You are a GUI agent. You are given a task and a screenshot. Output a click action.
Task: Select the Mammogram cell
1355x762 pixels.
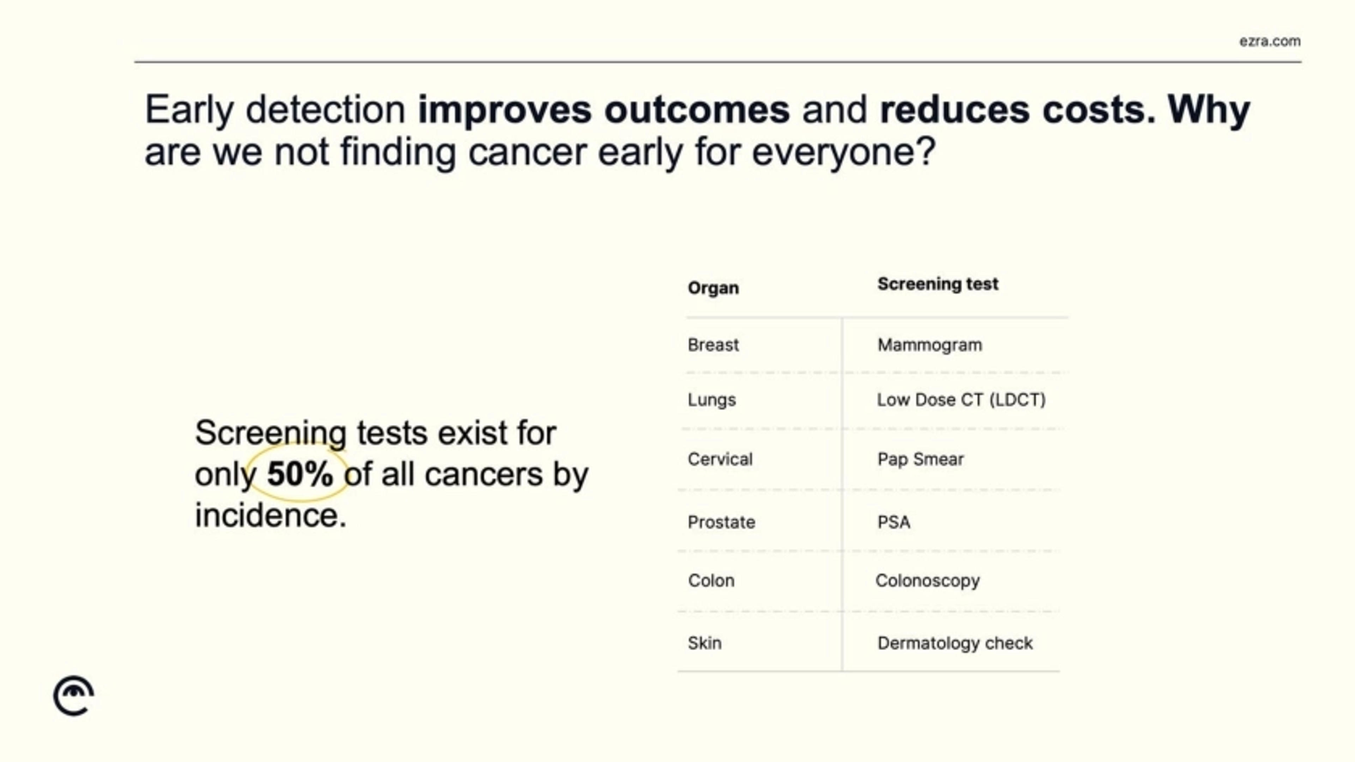929,345
